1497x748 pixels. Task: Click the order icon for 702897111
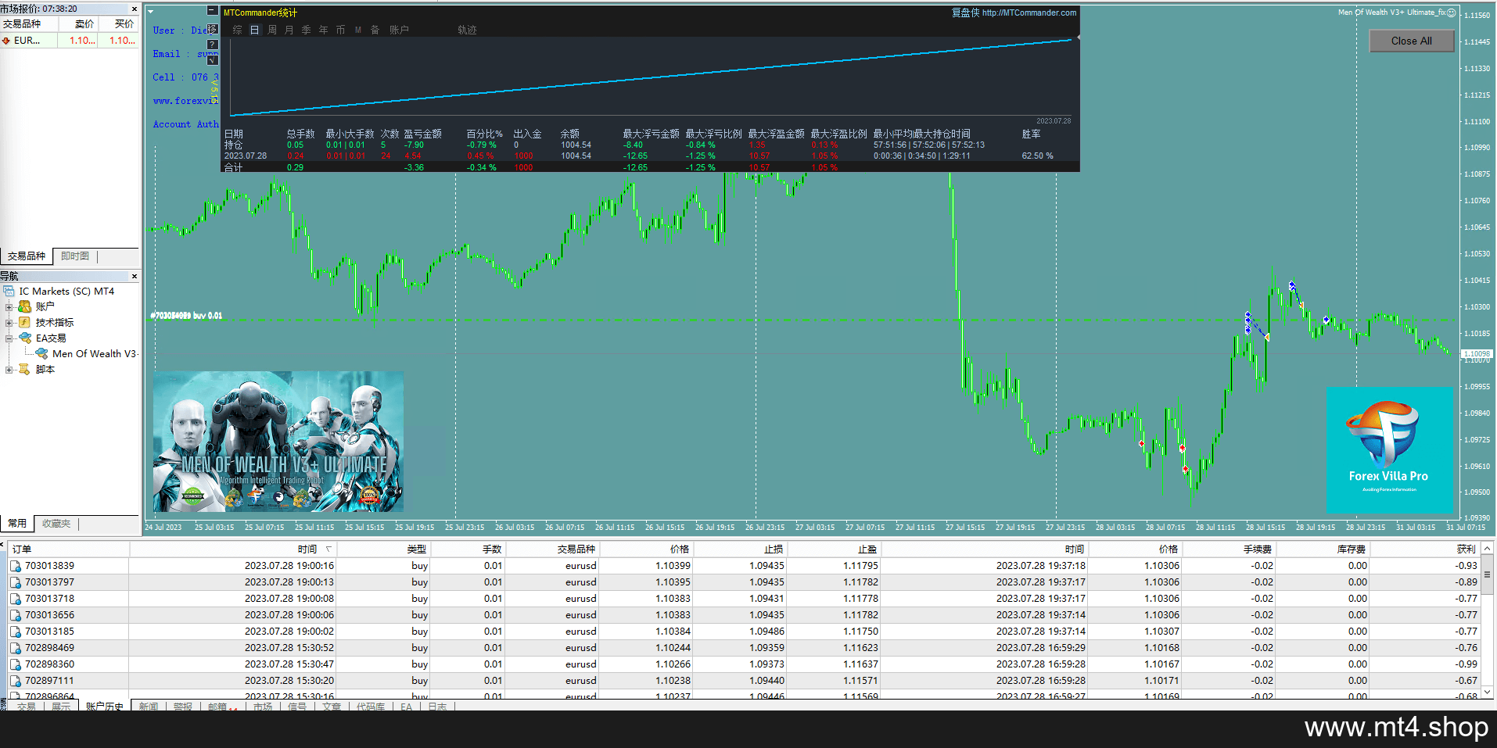[x=16, y=681]
